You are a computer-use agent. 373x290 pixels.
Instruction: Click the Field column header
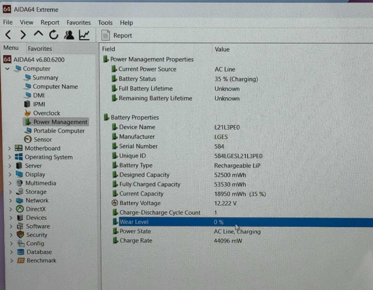109,49
